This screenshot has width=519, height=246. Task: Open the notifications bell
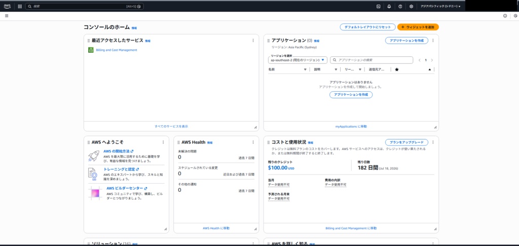pos(389,7)
